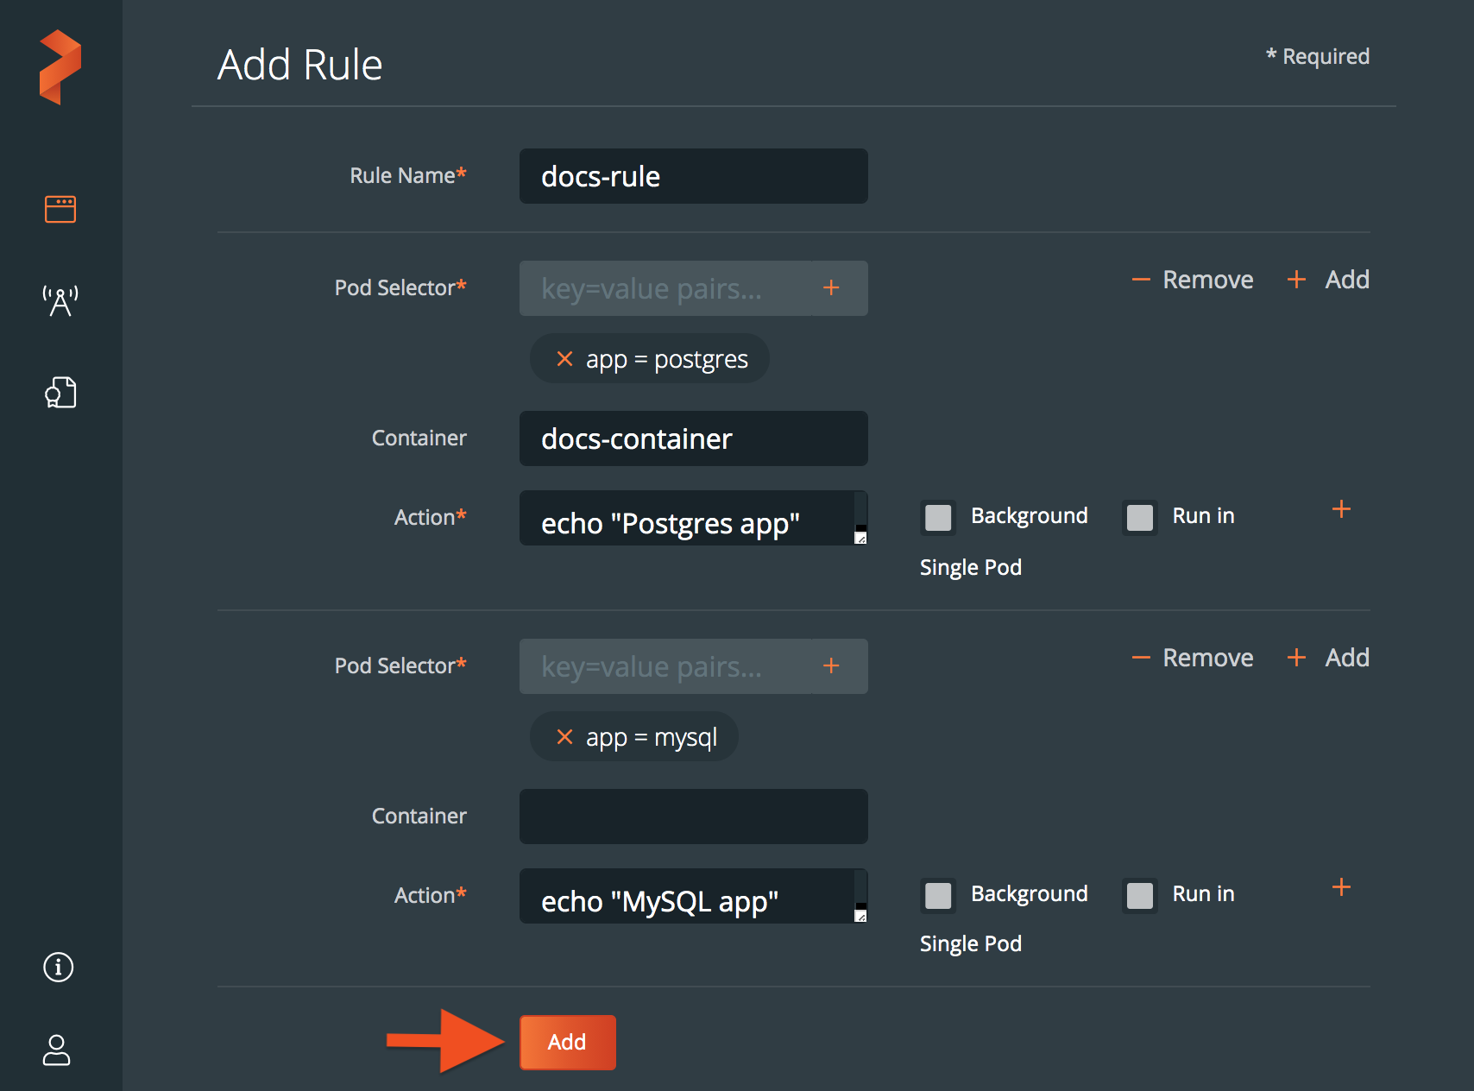Toggle Run in Single Pod for MySQL action

click(x=1140, y=896)
